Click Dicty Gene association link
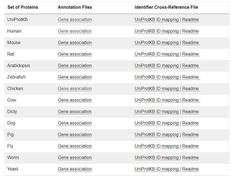The width and height of the screenshot is (231, 176). [x=75, y=112]
